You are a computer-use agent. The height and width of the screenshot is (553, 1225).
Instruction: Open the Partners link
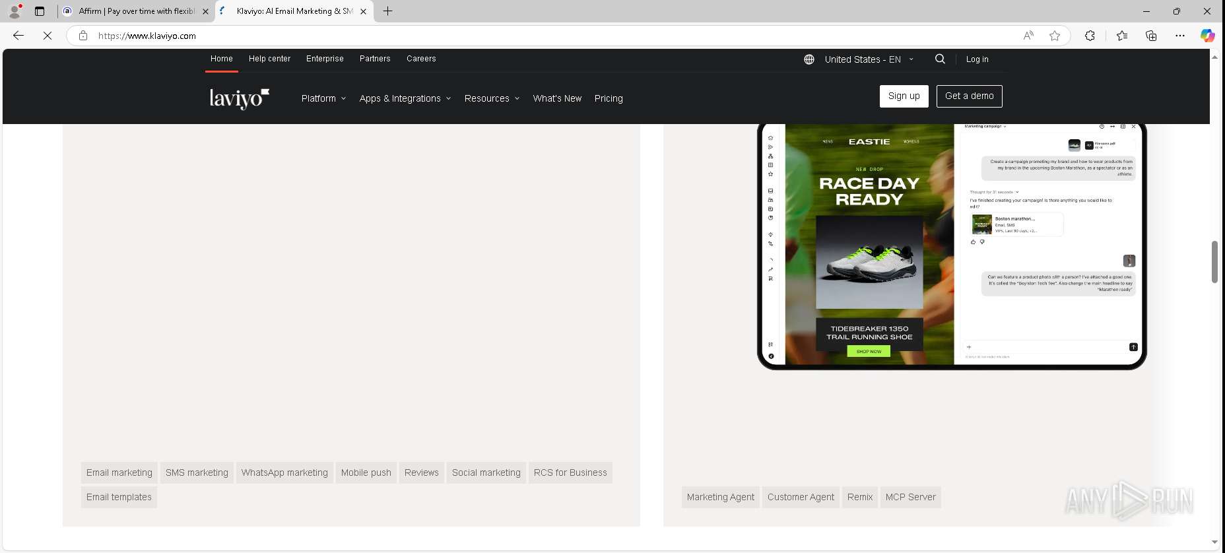point(375,59)
